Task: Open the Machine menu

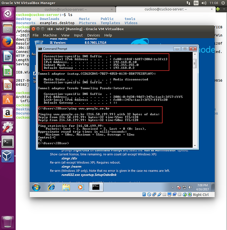Action: pyautogui.click(x=50, y=35)
